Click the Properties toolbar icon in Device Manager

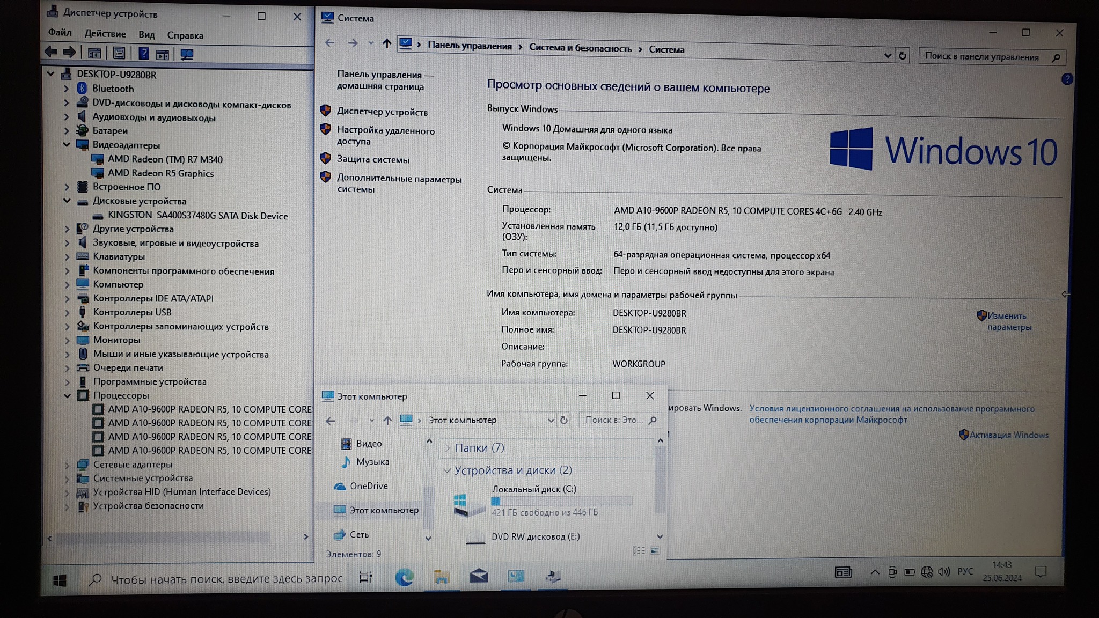[x=119, y=53]
